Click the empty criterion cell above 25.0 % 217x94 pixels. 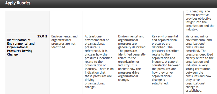27,22
